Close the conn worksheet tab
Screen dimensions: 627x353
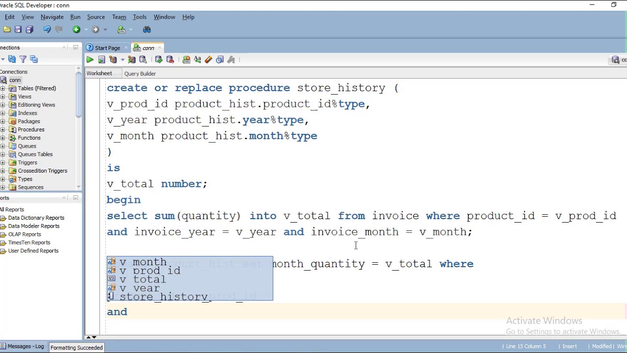159,48
